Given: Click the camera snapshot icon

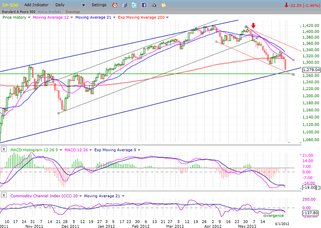Looking at the screenshot, I should (x=154, y=5).
